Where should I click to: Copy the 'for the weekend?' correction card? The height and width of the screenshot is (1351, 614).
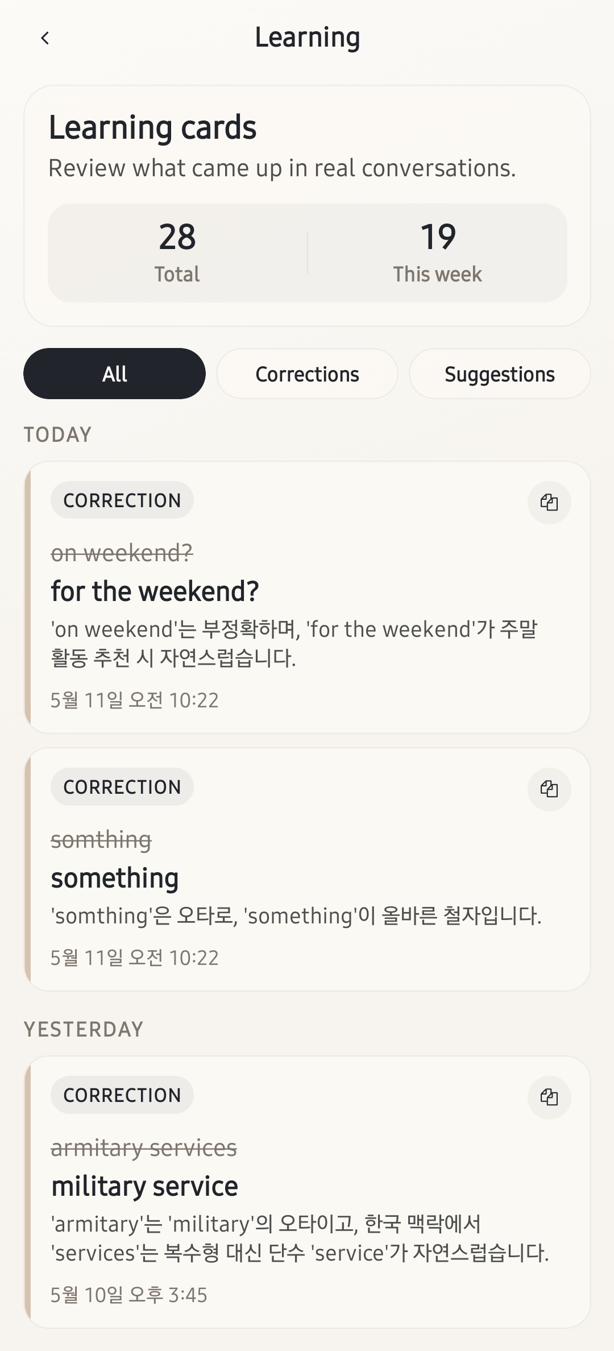549,502
